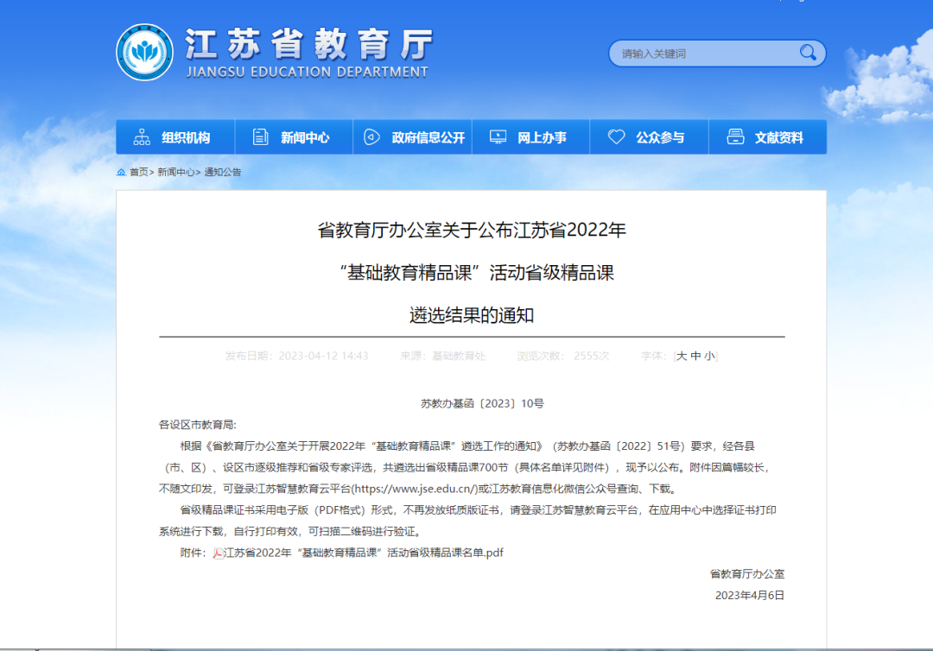Click the date 2023年4月6日

(750, 595)
